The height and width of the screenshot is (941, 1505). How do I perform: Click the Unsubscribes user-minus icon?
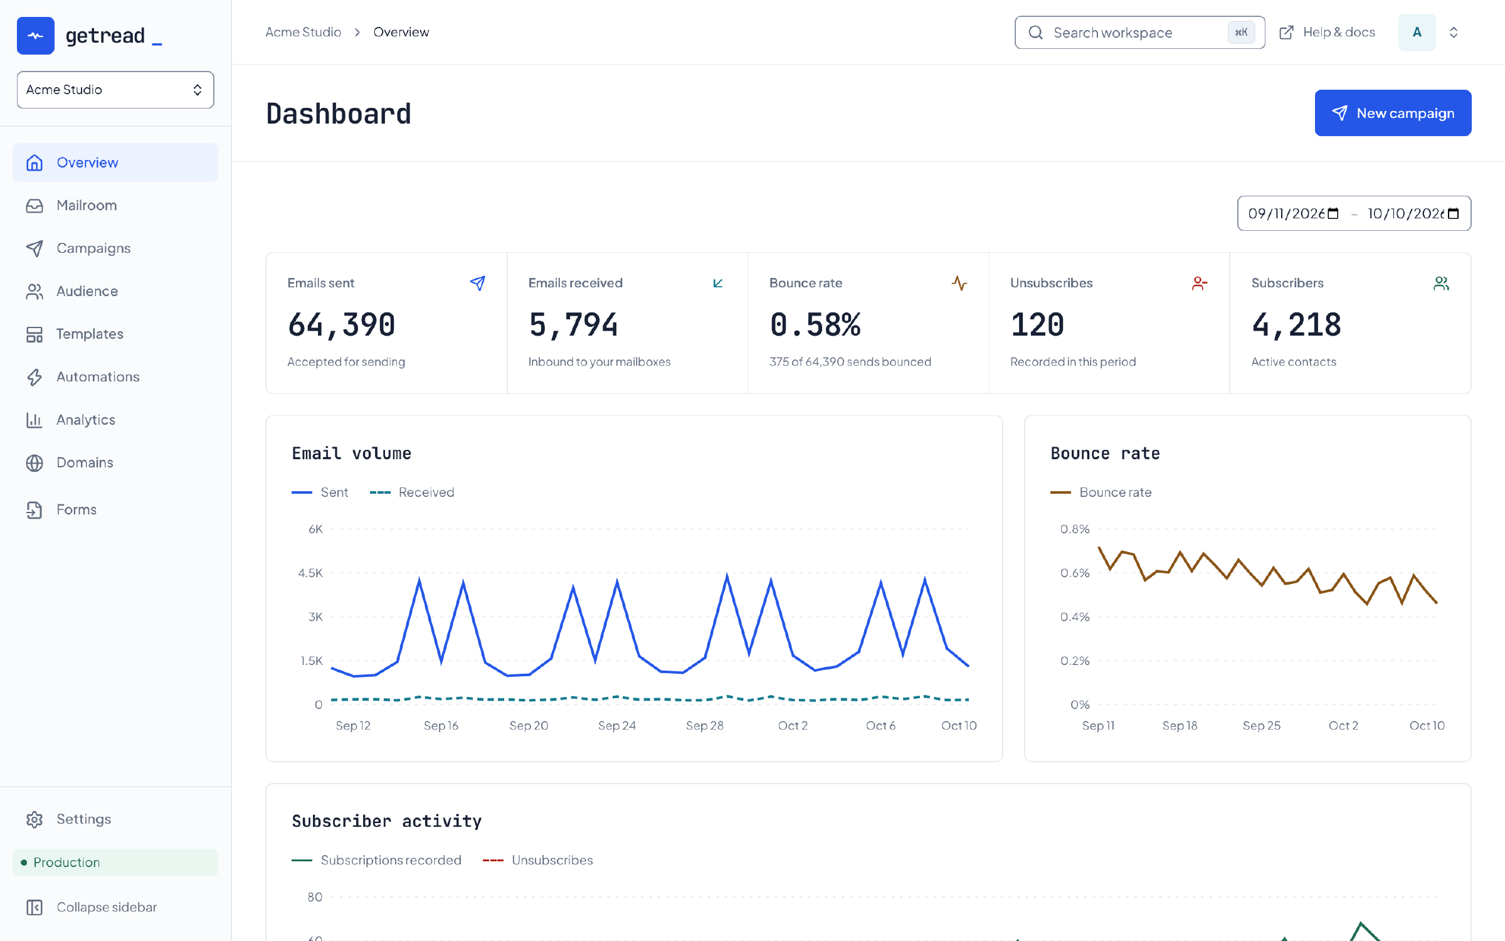(1200, 284)
